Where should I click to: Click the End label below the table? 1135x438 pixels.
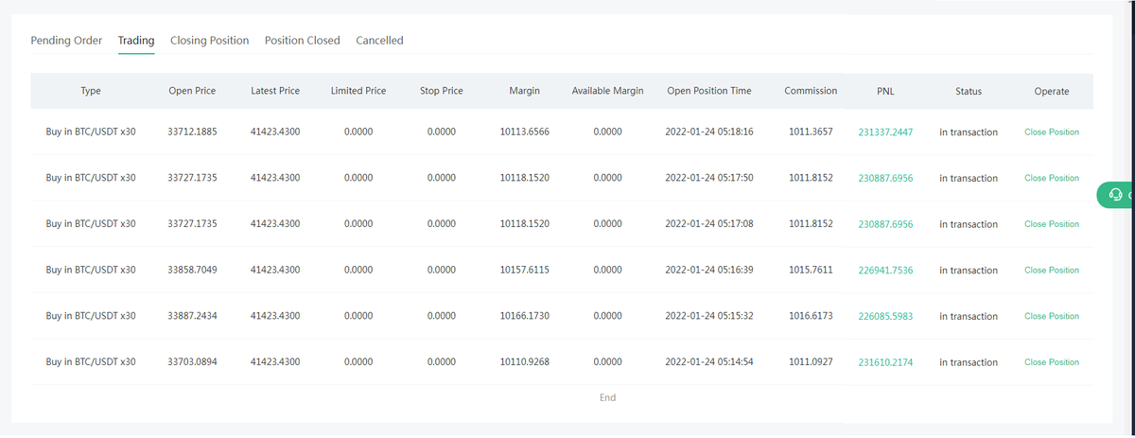tap(607, 397)
